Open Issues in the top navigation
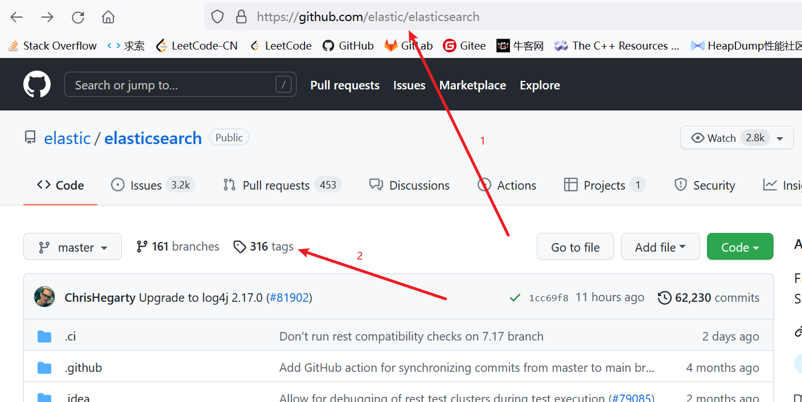The height and width of the screenshot is (402, 802). pyautogui.click(x=409, y=85)
